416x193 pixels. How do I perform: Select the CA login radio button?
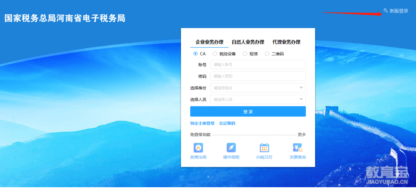pyautogui.click(x=196, y=54)
